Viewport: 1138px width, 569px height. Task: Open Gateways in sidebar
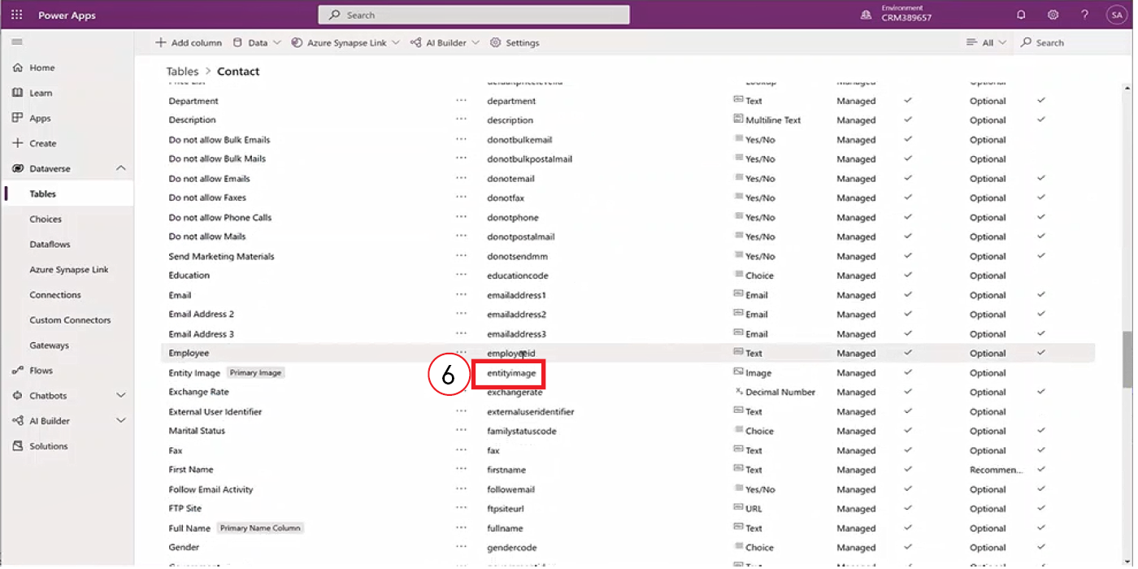pos(49,345)
